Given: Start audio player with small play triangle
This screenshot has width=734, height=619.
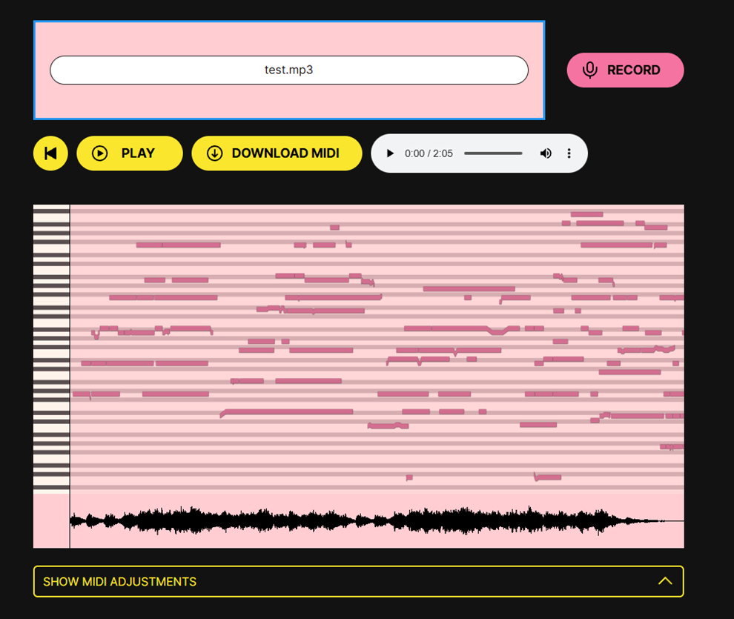Looking at the screenshot, I should [390, 153].
